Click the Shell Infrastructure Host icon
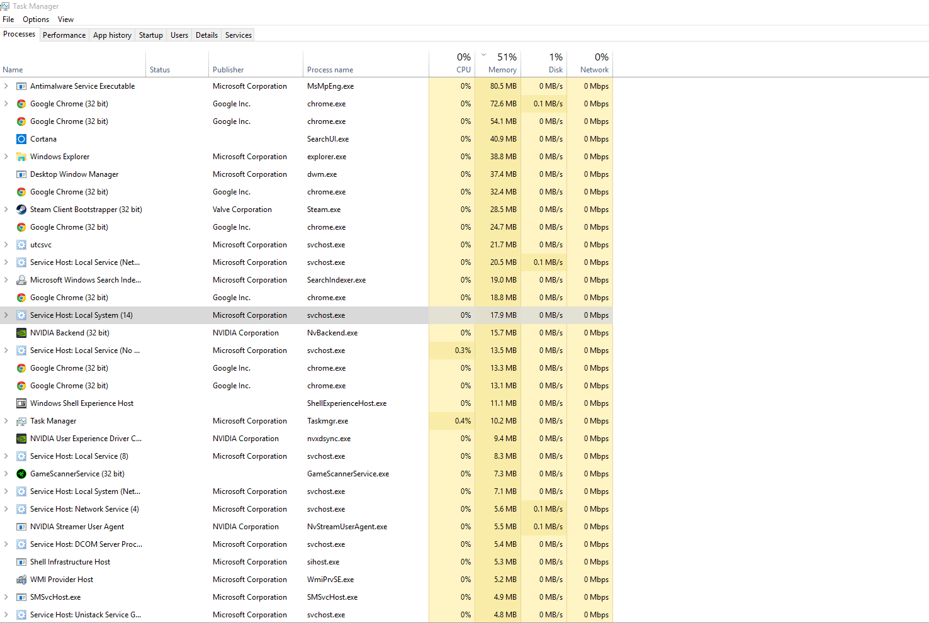 (21, 562)
